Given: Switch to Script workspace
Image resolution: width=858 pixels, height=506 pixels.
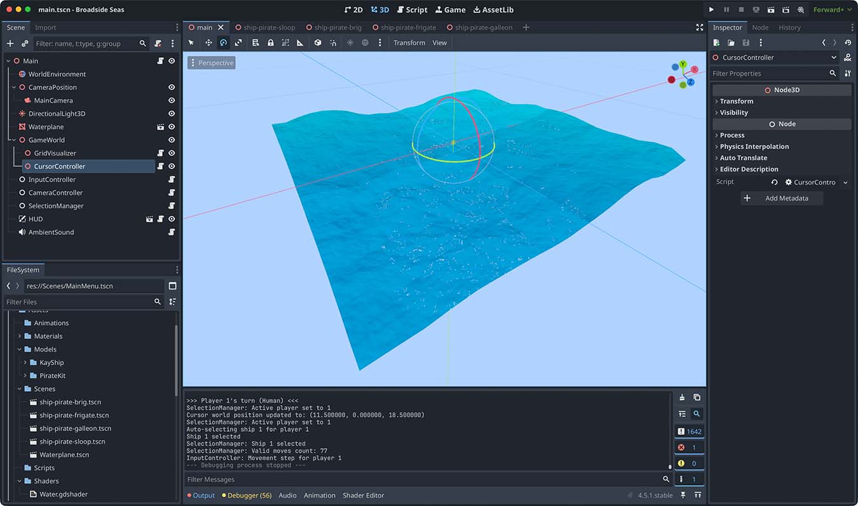Looking at the screenshot, I should pos(412,10).
